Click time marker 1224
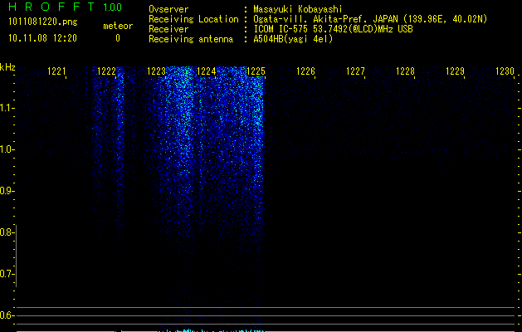522x332 pixels. tap(206, 71)
